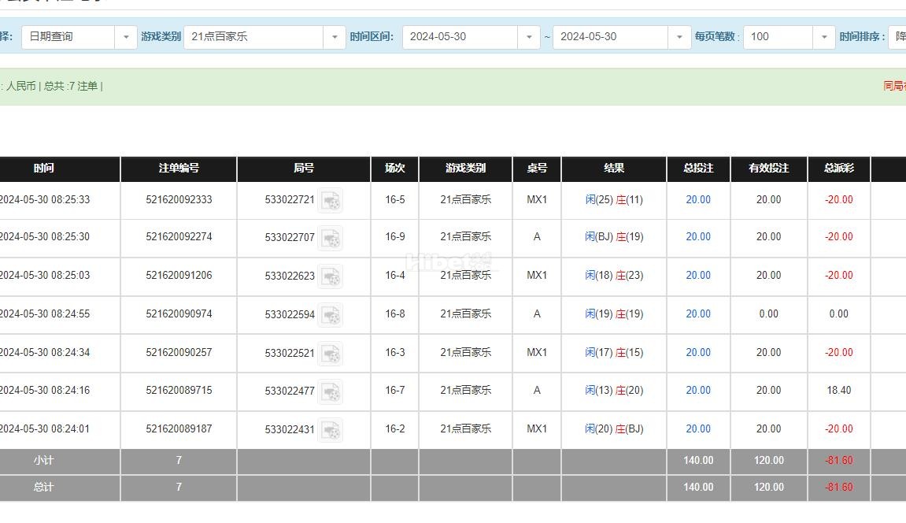Click result 闲(20) 庄(BJ)
906x523 pixels.
coord(614,429)
